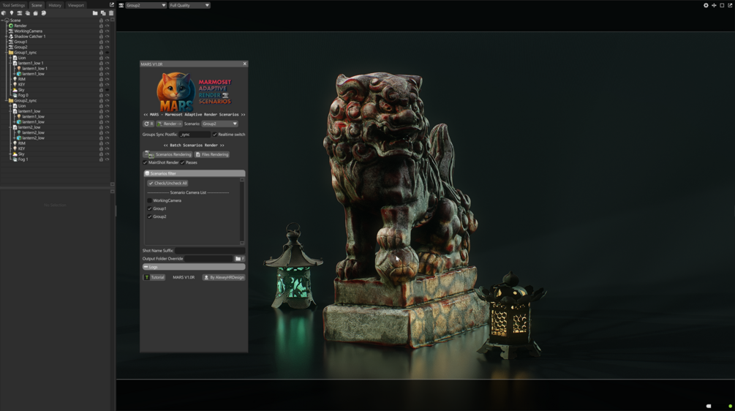This screenshot has width=735, height=411.
Task: Select the Group1 camera in scene tree
Action: click(20, 42)
